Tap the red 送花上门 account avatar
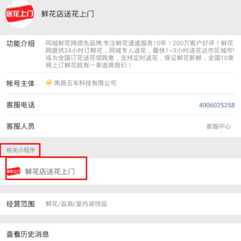Screen dimensions: 241x241 pos(19,14)
